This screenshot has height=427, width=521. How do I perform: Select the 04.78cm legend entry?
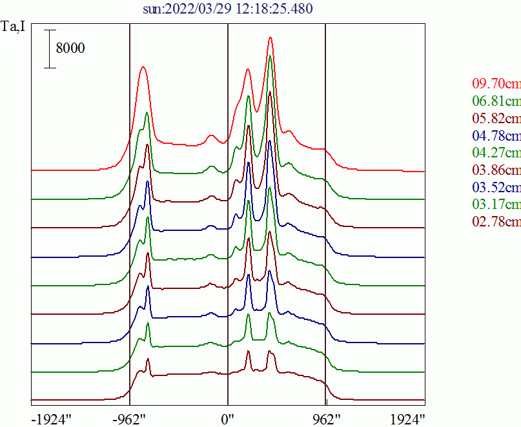click(496, 135)
